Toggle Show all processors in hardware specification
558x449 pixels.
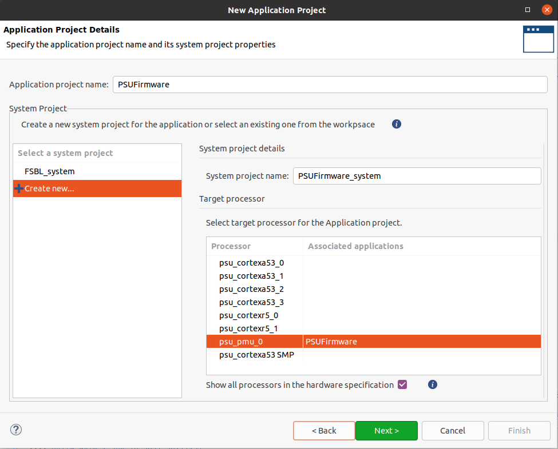tap(402, 384)
